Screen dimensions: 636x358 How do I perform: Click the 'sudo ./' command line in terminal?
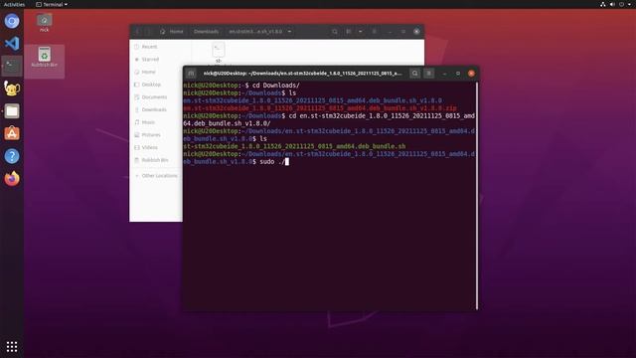pyautogui.click(x=272, y=161)
